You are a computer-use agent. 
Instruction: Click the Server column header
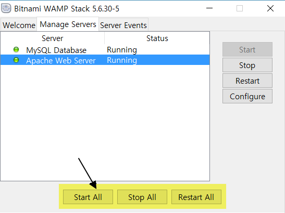[x=52, y=38]
